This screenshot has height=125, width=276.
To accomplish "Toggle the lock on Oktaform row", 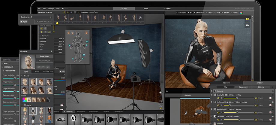I will tap(273, 116).
